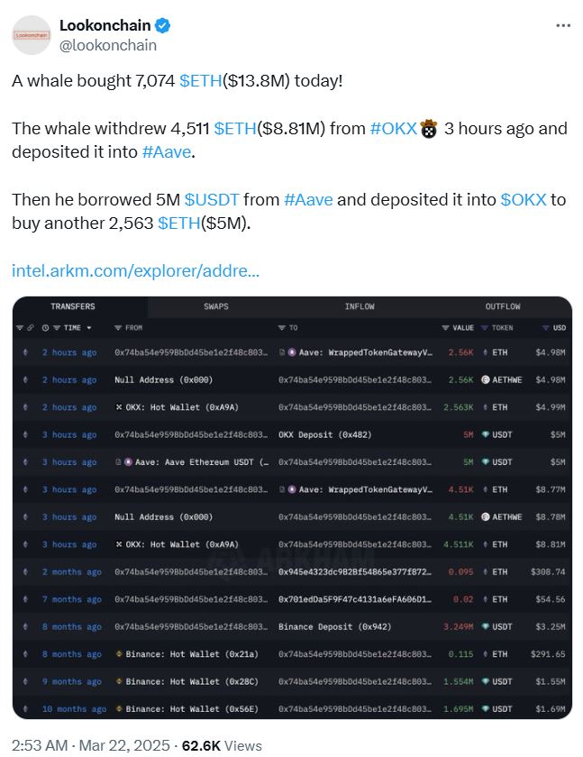Open the OUTFLOW tab

tap(503, 306)
